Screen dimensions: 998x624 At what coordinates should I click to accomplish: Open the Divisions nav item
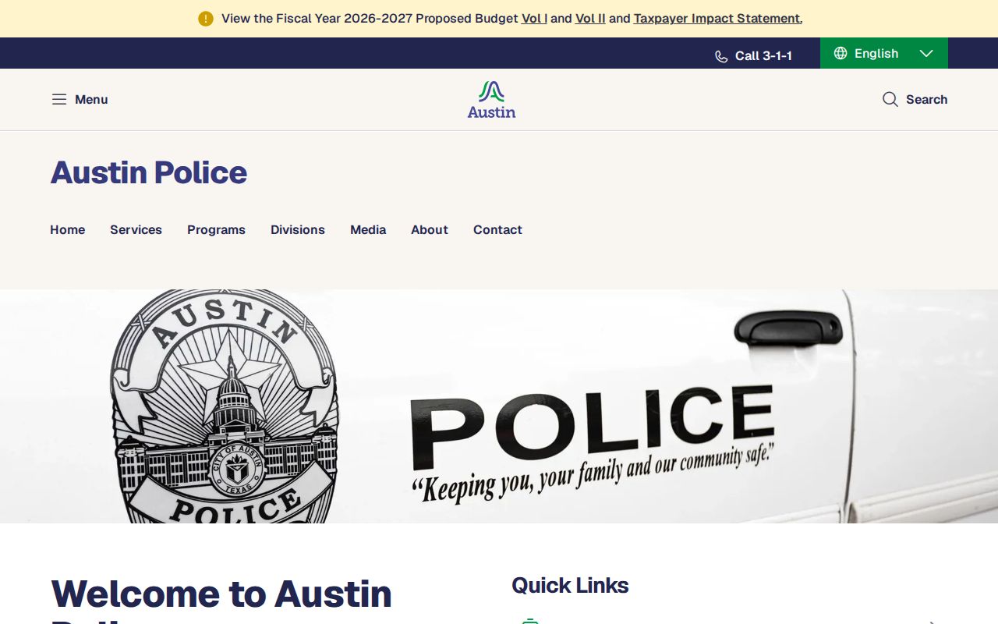coord(298,229)
